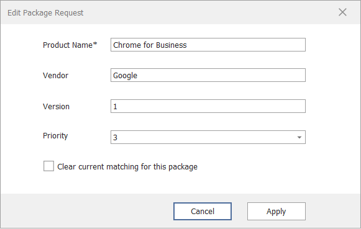Close the Edit Package Request dialog
Image resolution: width=361 pixels, height=229 pixels.
pos(342,12)
